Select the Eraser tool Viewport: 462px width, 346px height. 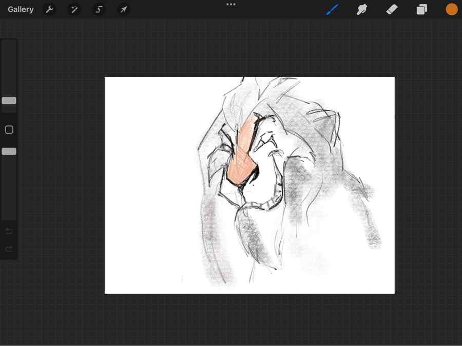pos(392,9)
